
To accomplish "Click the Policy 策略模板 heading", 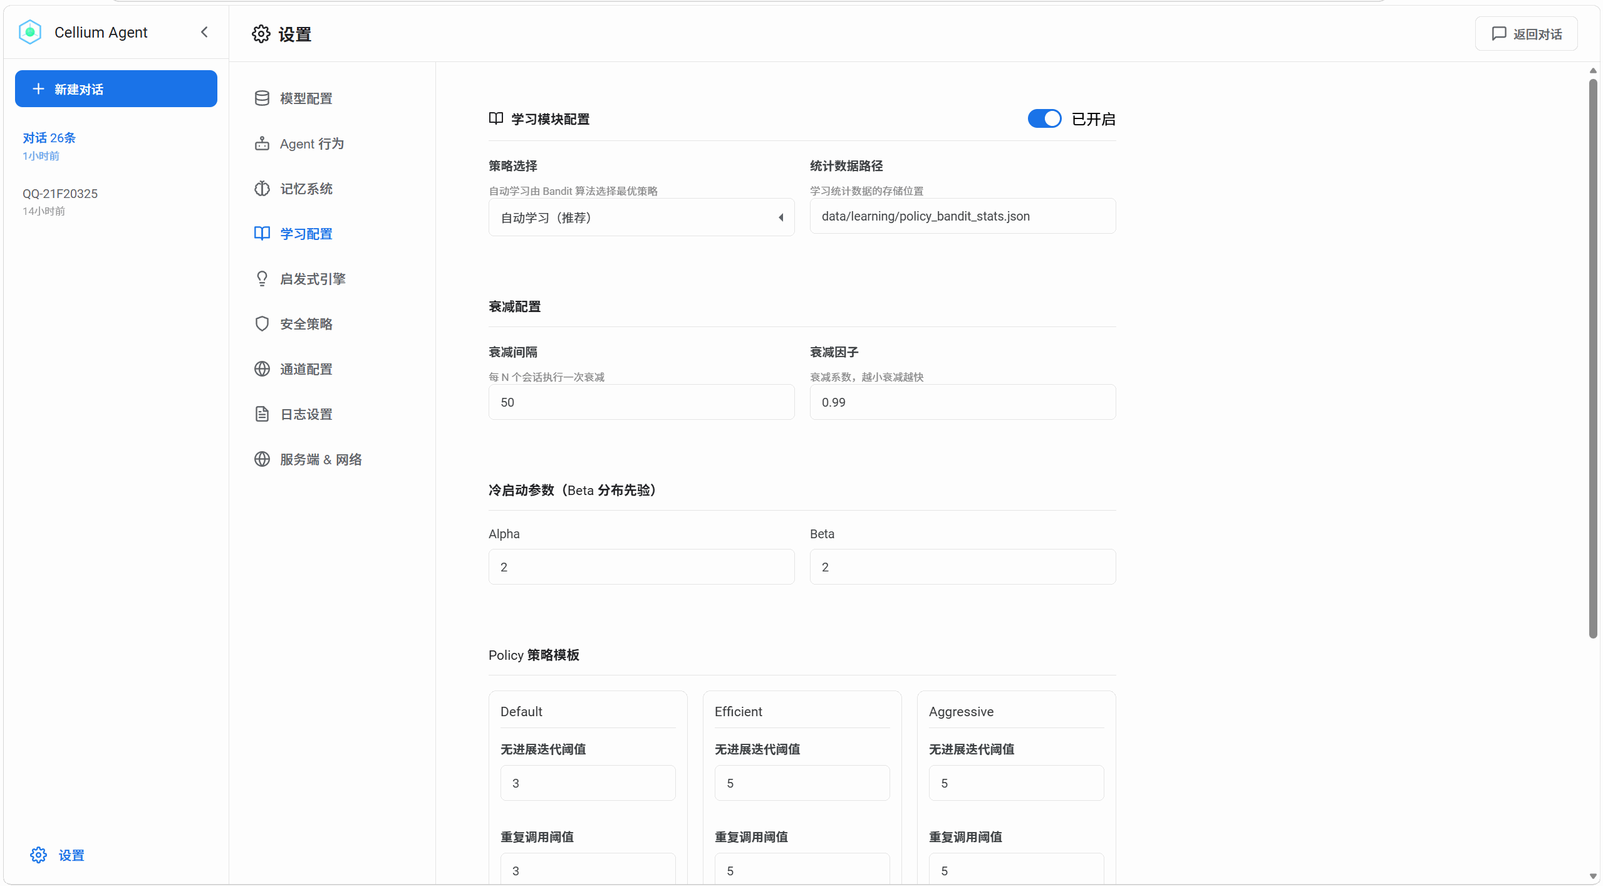I will click(x=534, y=655).
